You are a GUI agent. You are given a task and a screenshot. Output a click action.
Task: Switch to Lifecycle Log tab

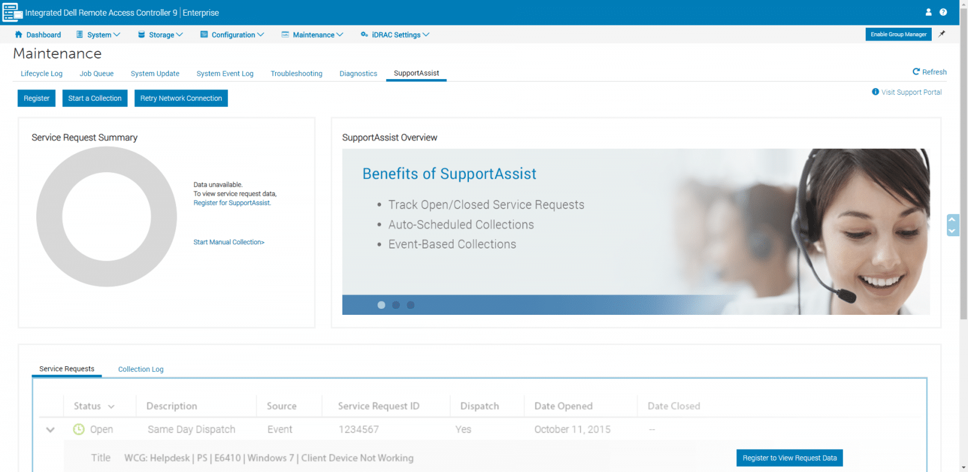tap(42, 74)
